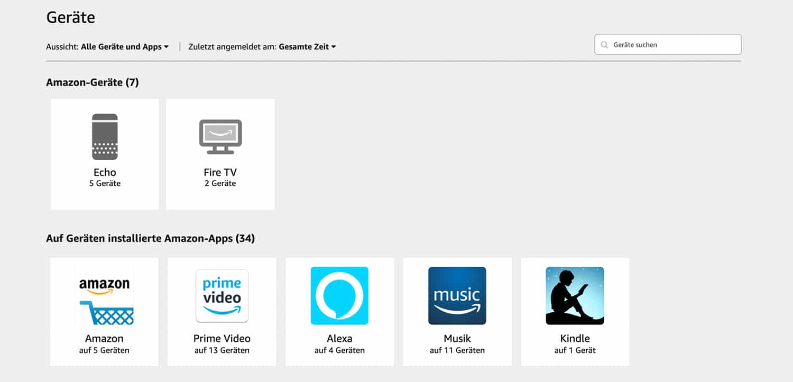The width and height of the screenshot is (793, 382).
Task: Open the Alexa app icon
Action: (339, 296)
